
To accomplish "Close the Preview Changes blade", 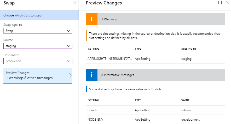I will coord(228,3).
